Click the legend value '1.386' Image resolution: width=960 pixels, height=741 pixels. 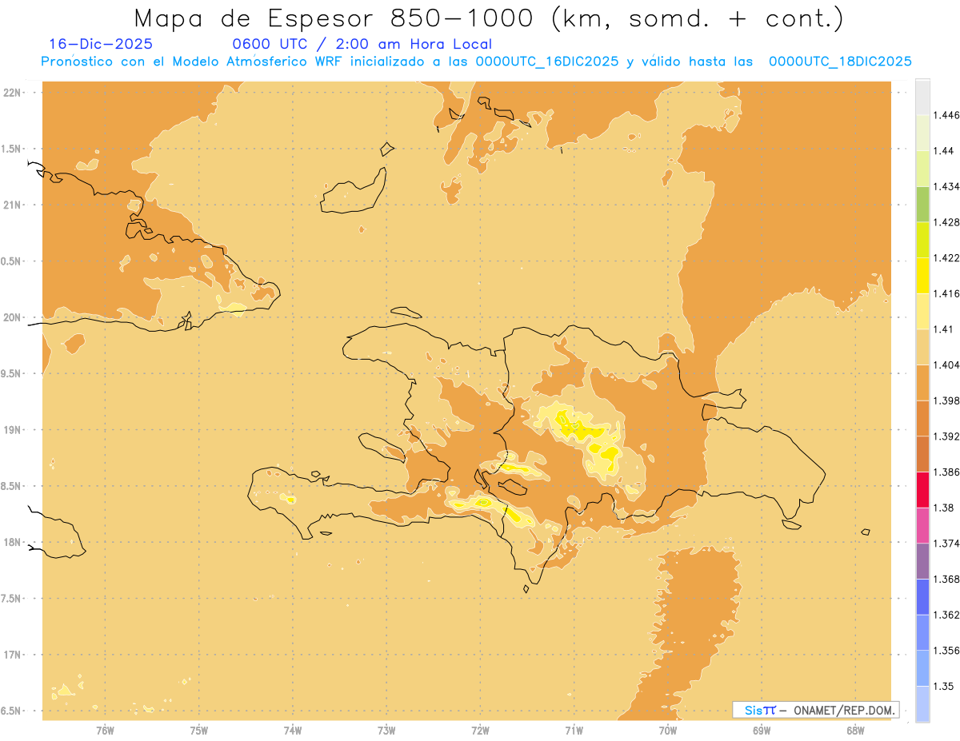[x=948, y=472]
